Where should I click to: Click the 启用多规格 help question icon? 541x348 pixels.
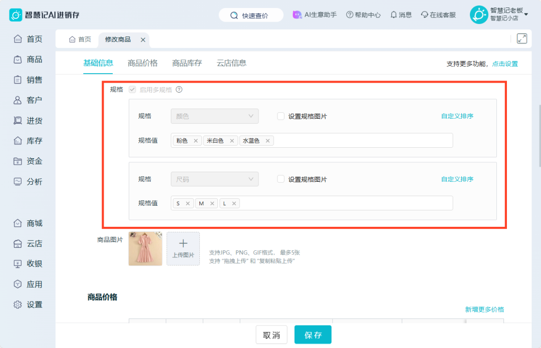pyautogui.click(x=179, y=90)
